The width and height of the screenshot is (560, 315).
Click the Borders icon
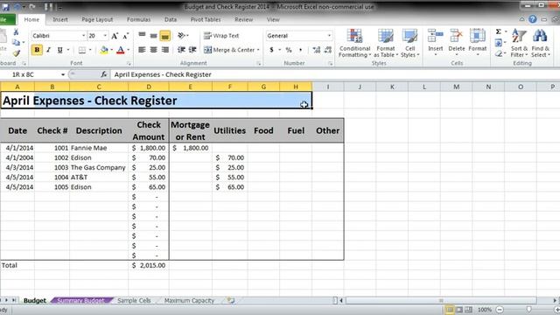click(x=82, y=50)
